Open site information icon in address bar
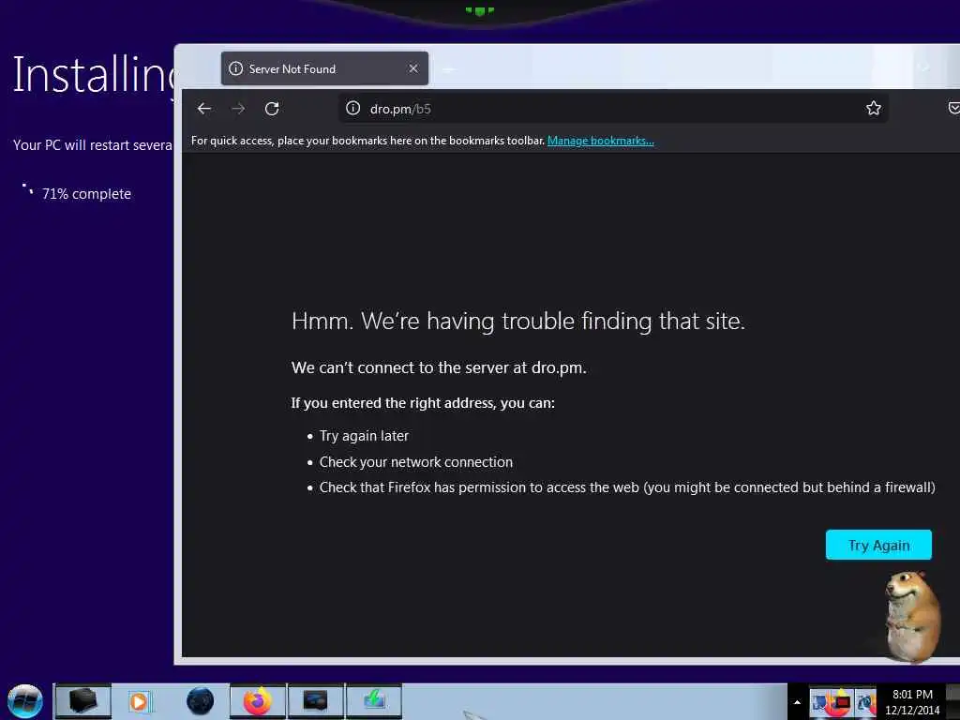The image size is (960, 720). pyautogui.click(x=352, y=109)
